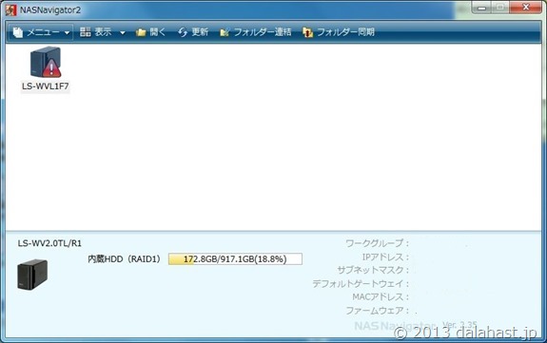The height and width of the screenshot is (343, 547).
Task: Expand the 表示 dropdown arrow
Action: [123, 32]
